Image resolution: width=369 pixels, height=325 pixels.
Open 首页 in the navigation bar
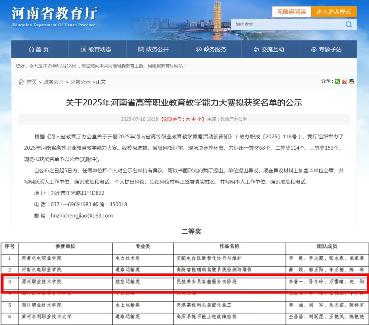[39, 49]
